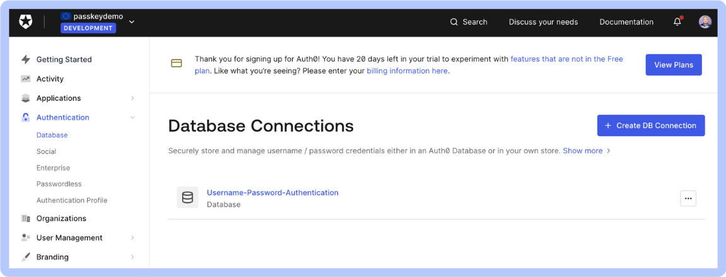Collapse the Authentication menu chevron
Viewport: 726px width, 277px height.
(x=132, y=117)
